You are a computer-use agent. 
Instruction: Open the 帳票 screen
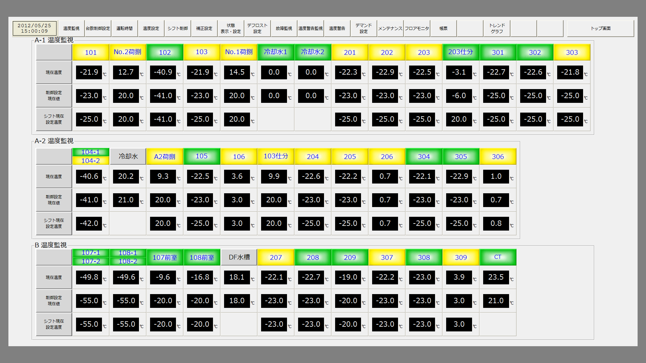click(x=443, y=29)
